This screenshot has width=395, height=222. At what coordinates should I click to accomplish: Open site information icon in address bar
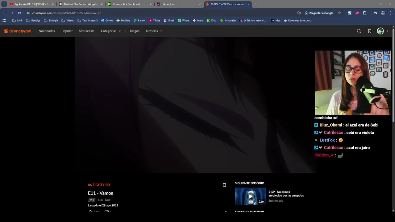[28, 13]
